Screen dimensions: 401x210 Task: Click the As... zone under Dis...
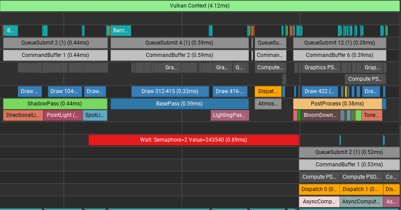click(x=391, y=202)
